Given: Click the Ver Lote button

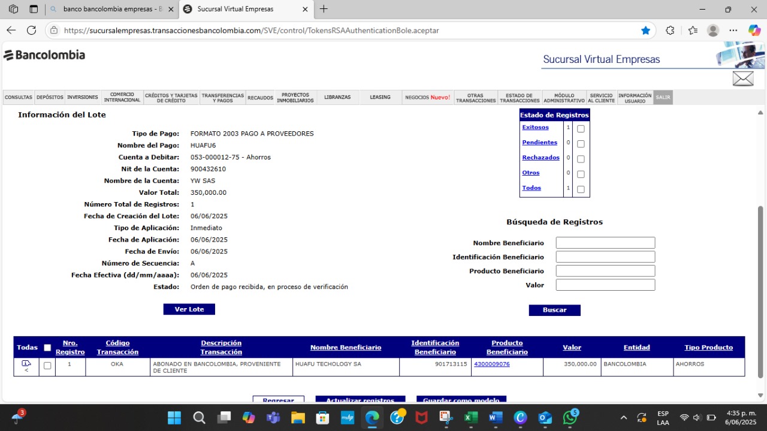Looking at the screenshot, I should (x=189, y=309).
